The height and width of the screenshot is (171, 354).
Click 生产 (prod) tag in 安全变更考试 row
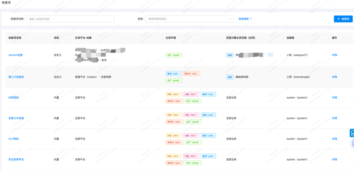point(193,163)
